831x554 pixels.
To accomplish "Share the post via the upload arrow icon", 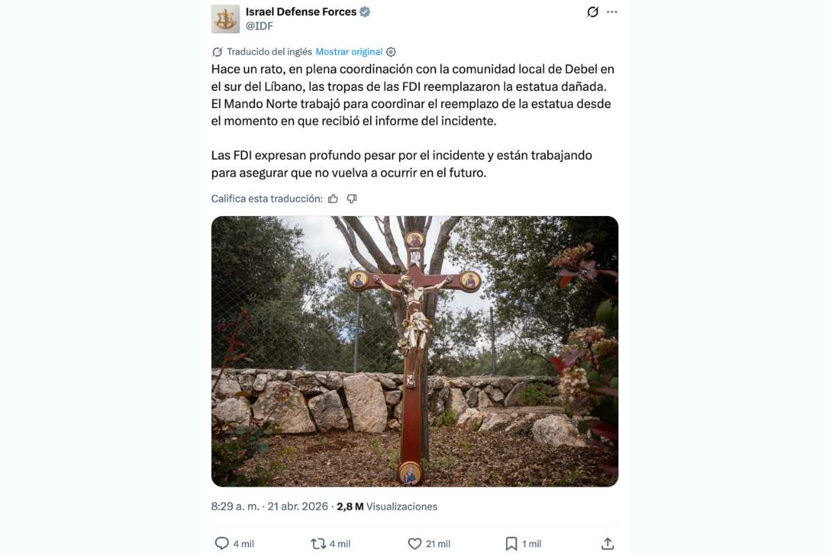I will (x=609, y=543).
